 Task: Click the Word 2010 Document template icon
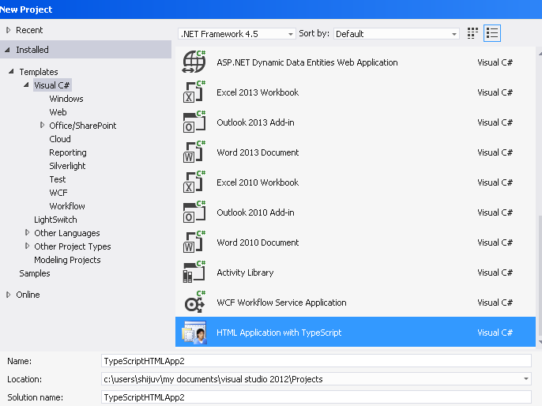(194, 242)
